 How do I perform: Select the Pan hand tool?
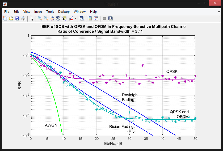(x=52, y=18)
